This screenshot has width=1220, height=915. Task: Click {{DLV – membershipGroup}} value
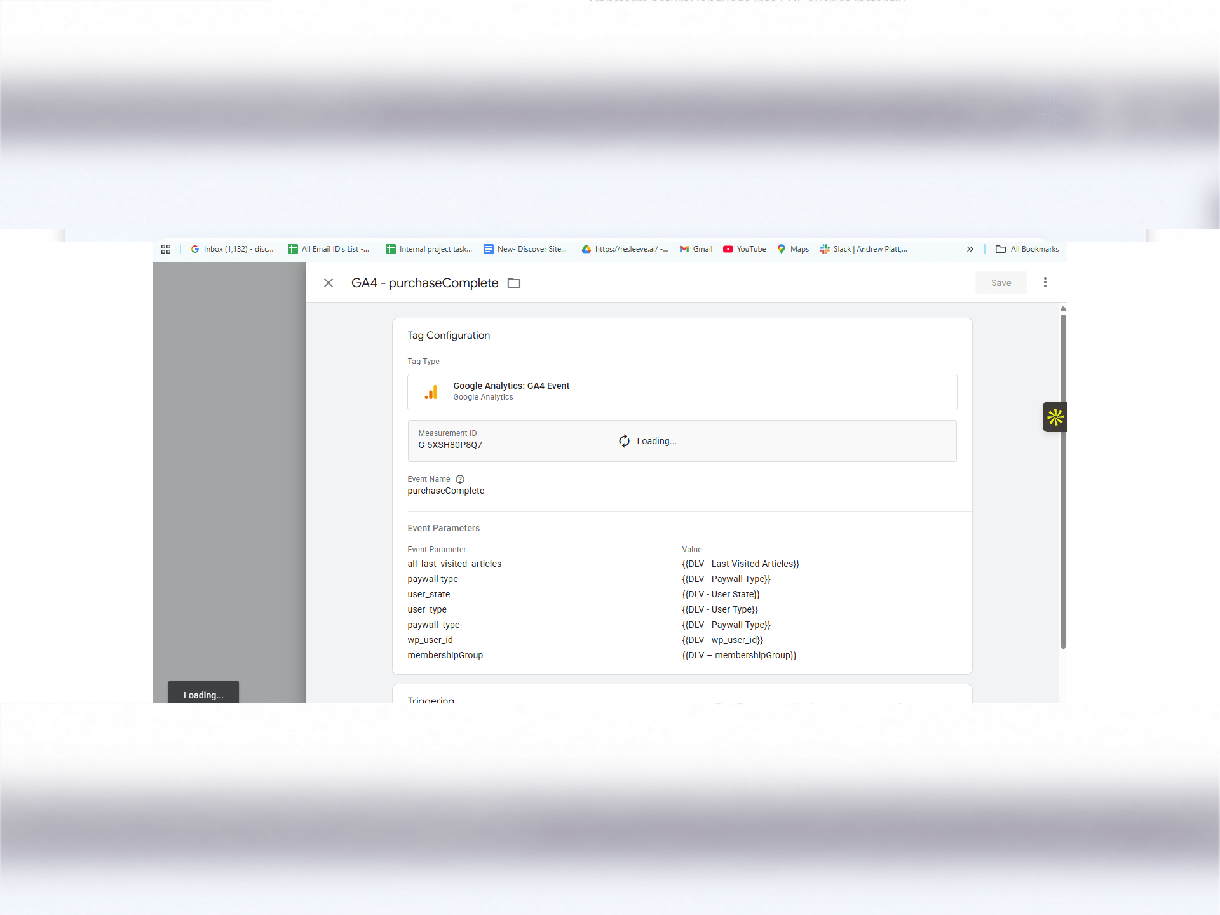point(740,655)
